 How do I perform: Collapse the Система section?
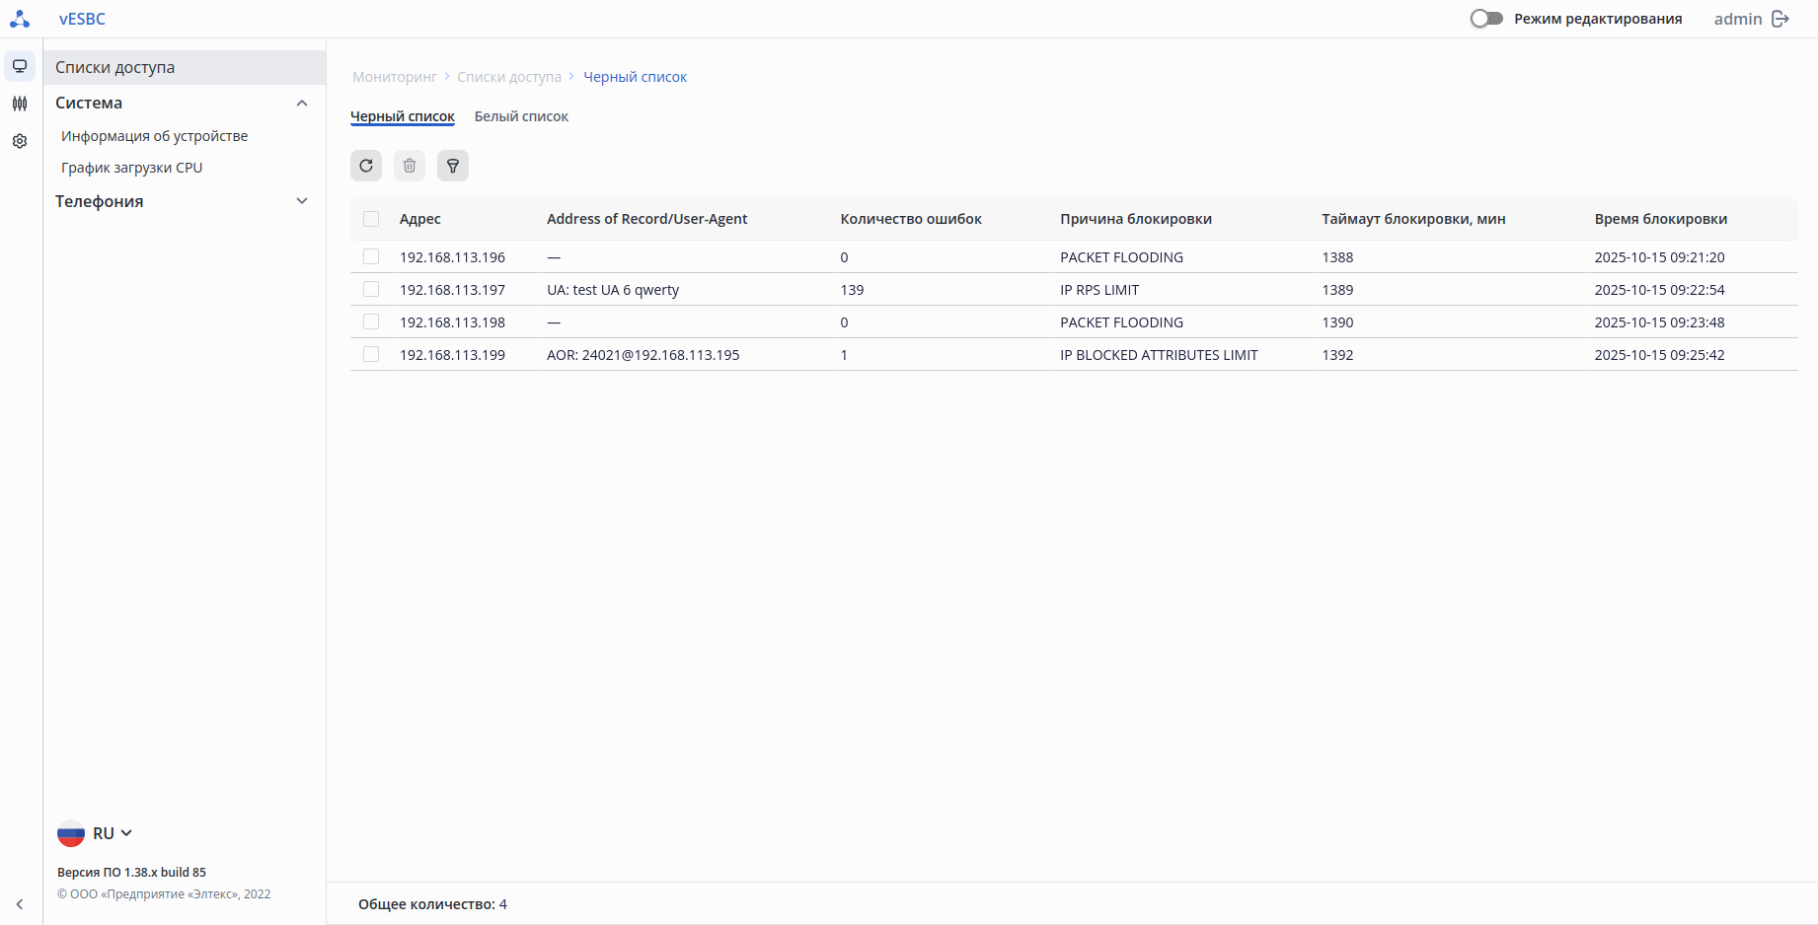point(302,104)
